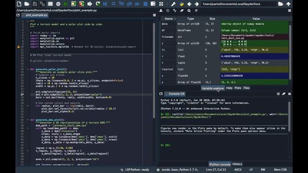
Task: Browse for a working directory
Action: [x=281, y=4]
